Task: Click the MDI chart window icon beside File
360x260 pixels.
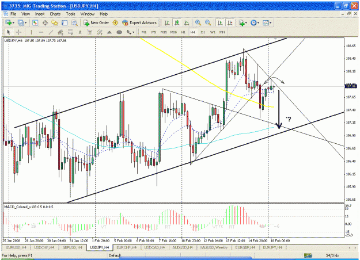Action: [x=5, y=14]
